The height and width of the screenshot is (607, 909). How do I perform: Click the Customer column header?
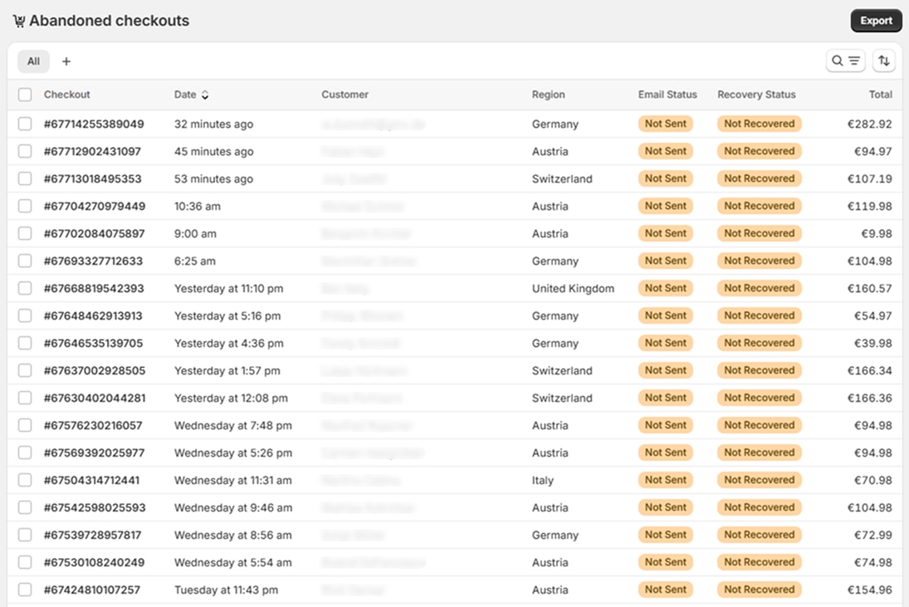345,95
